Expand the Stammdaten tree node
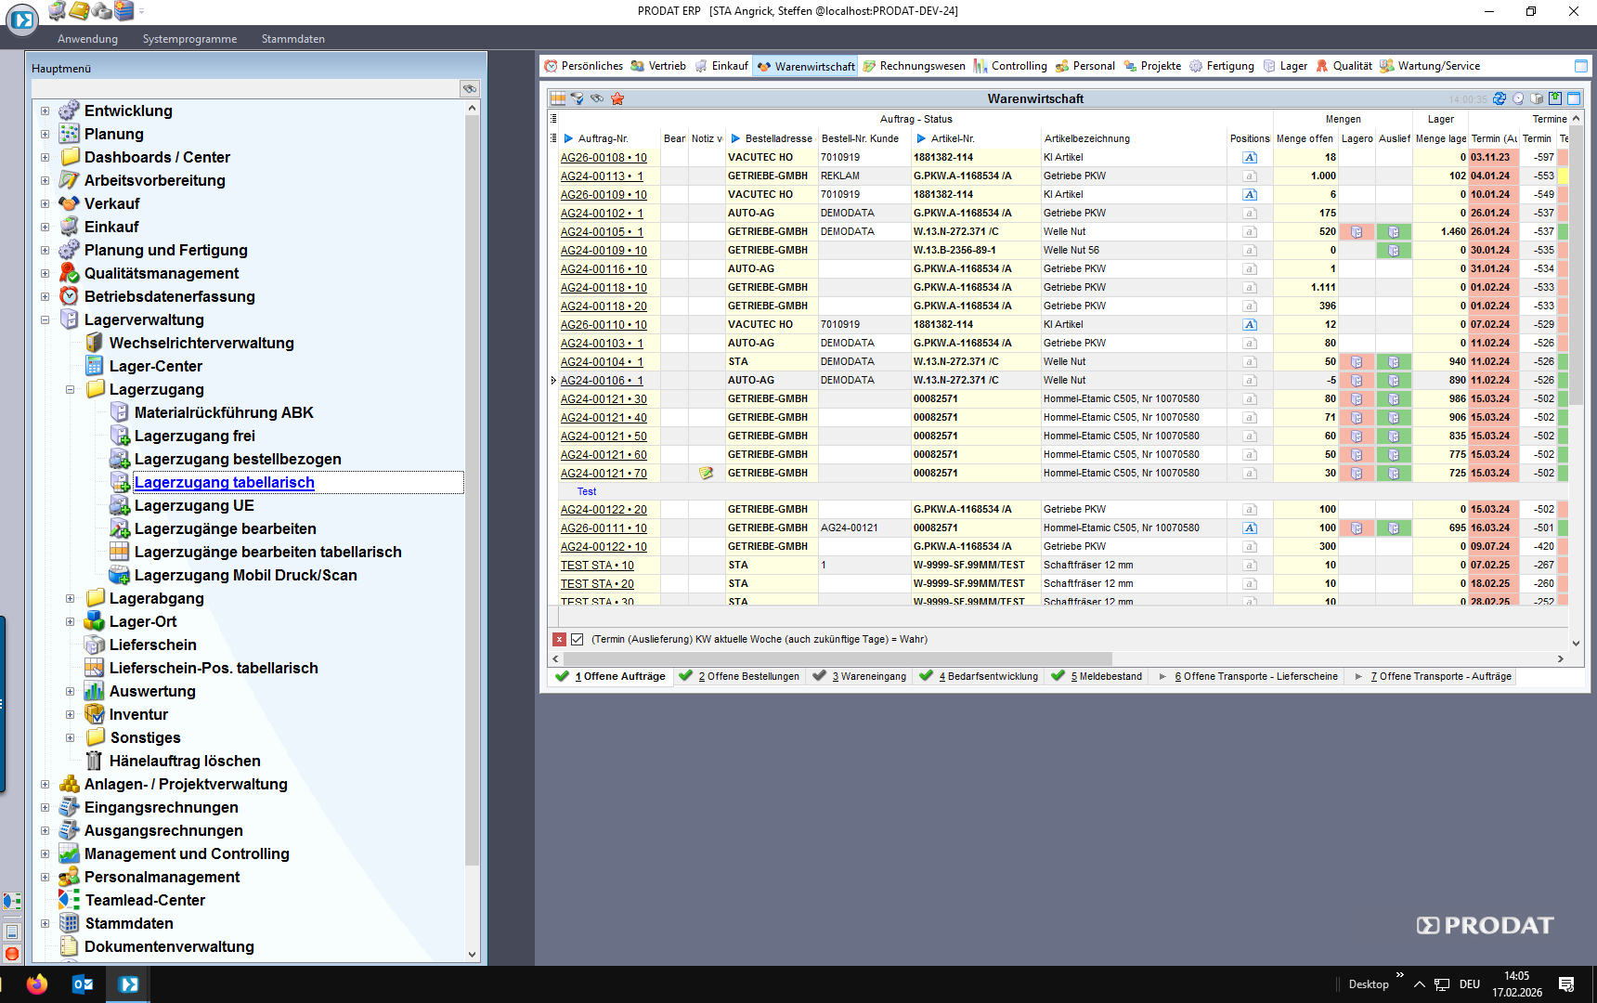This screenshot has height=1003, width=1597. click(45, 924)
